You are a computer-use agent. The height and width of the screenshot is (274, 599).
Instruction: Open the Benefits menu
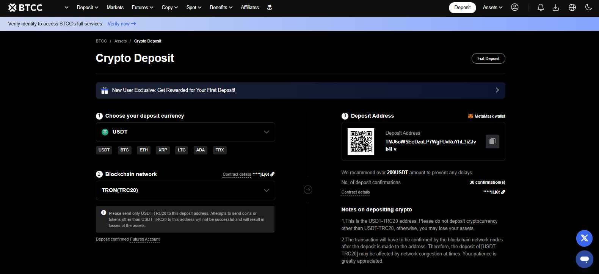click(x=221, y=7)
